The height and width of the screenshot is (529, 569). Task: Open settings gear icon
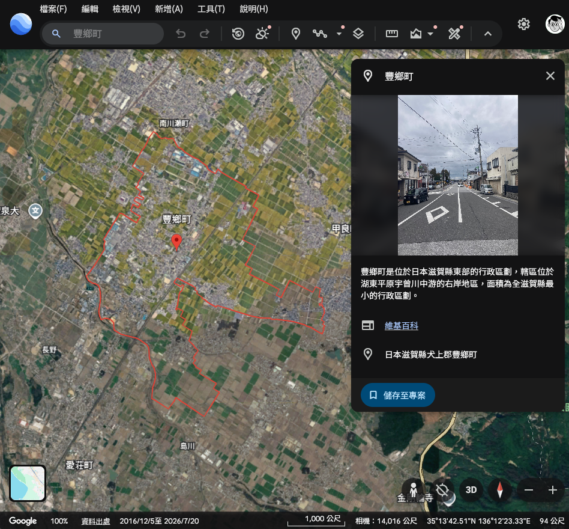pos(523,24)
